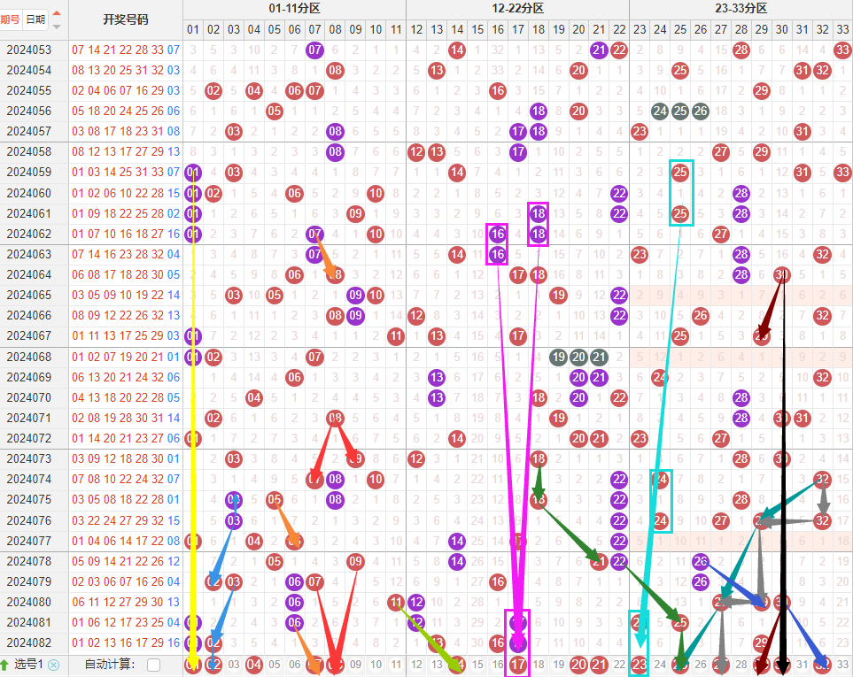Click the 开奖号码 column header
The image size is (853, 677).
[126, 19]
